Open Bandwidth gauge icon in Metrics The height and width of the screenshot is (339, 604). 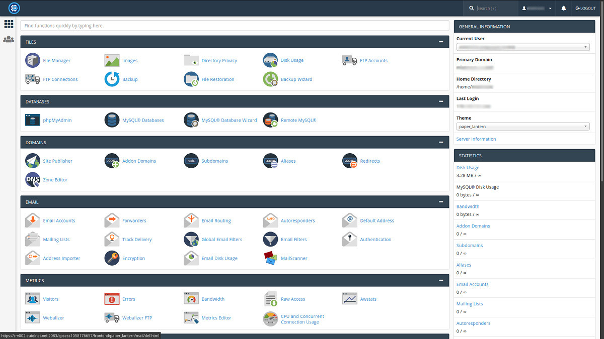[x=191, y=299]
